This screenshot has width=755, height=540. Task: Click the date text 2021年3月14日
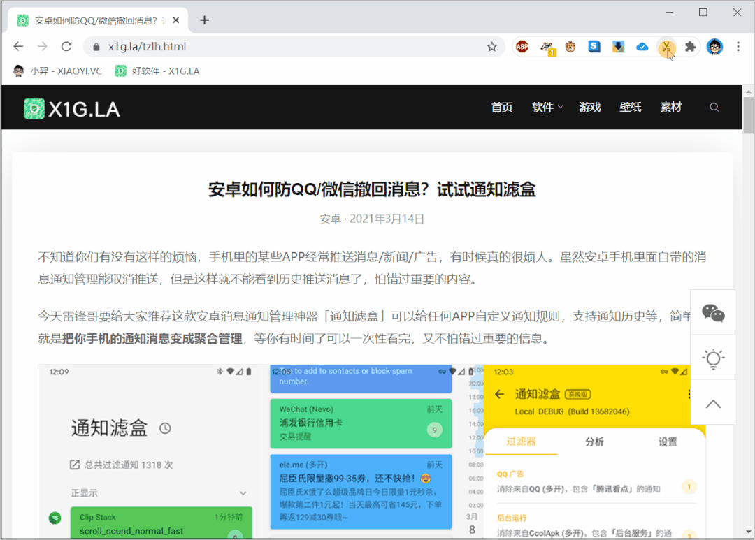coord(387,219)
